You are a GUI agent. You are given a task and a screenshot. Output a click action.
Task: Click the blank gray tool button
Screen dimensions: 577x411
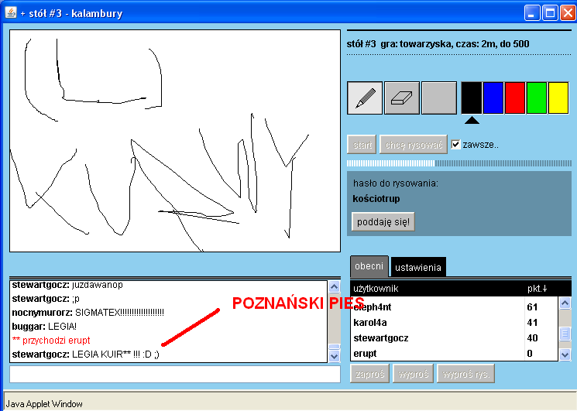[439, 98]
